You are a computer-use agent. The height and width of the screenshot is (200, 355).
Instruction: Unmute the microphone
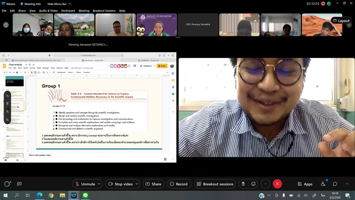point(85,184)
